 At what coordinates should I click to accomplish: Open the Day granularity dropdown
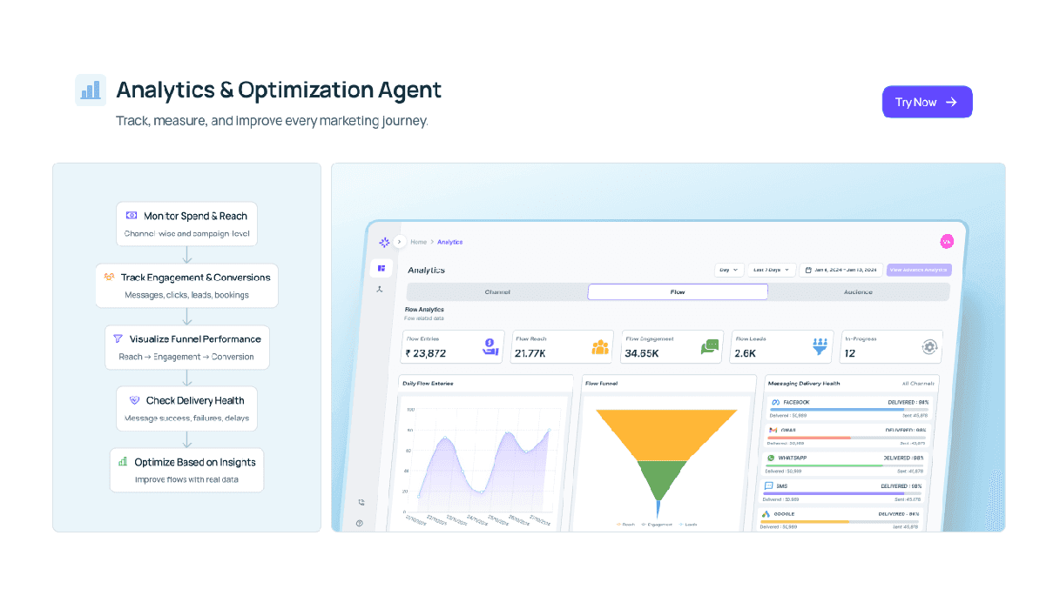point(729,270)
